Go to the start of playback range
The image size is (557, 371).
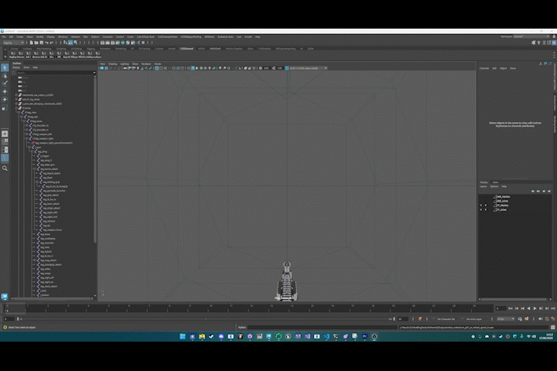(x=511, y=308)
